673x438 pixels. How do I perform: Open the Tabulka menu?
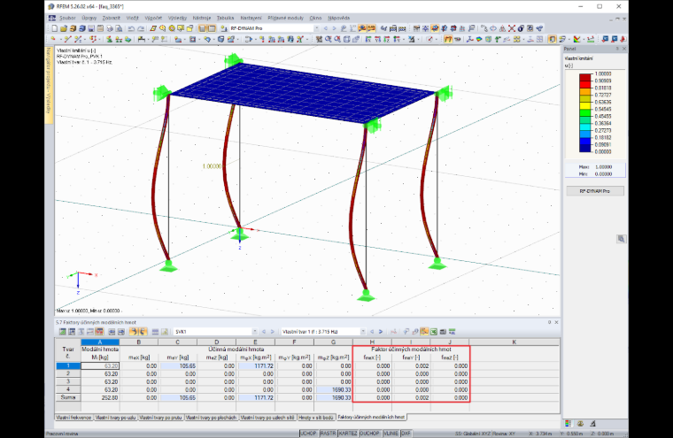225,18
